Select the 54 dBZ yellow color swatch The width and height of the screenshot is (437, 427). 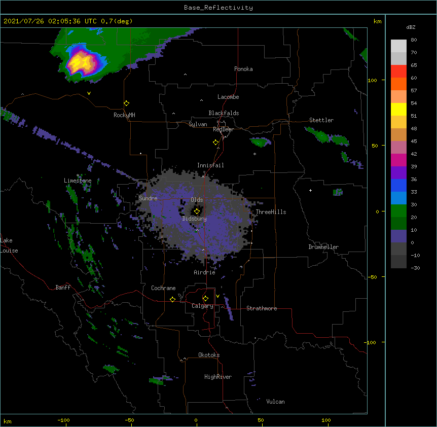(398, 109)
